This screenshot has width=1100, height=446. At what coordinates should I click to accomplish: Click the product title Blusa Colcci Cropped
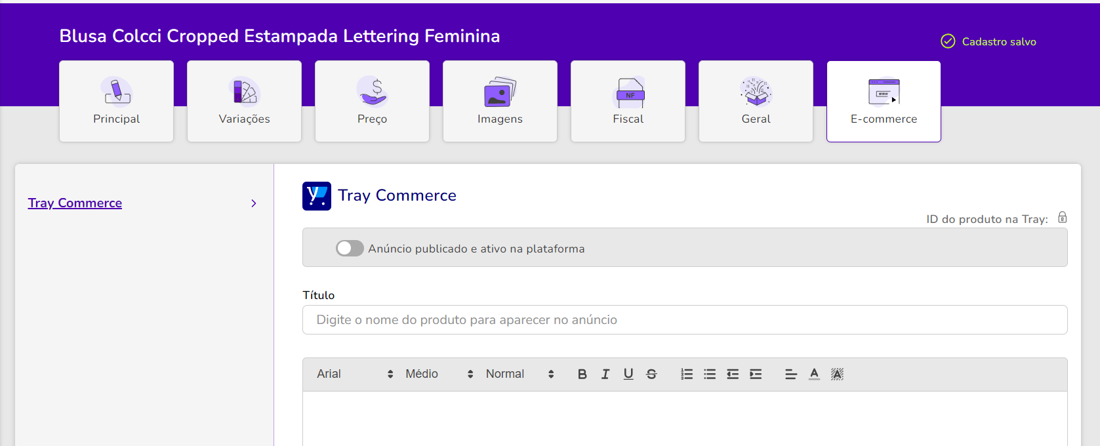click(279, 36)
